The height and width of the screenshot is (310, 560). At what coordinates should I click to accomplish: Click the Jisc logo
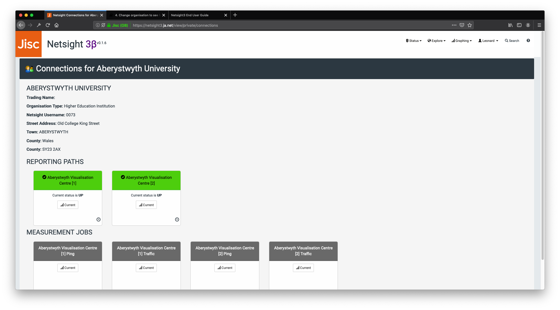28,44
